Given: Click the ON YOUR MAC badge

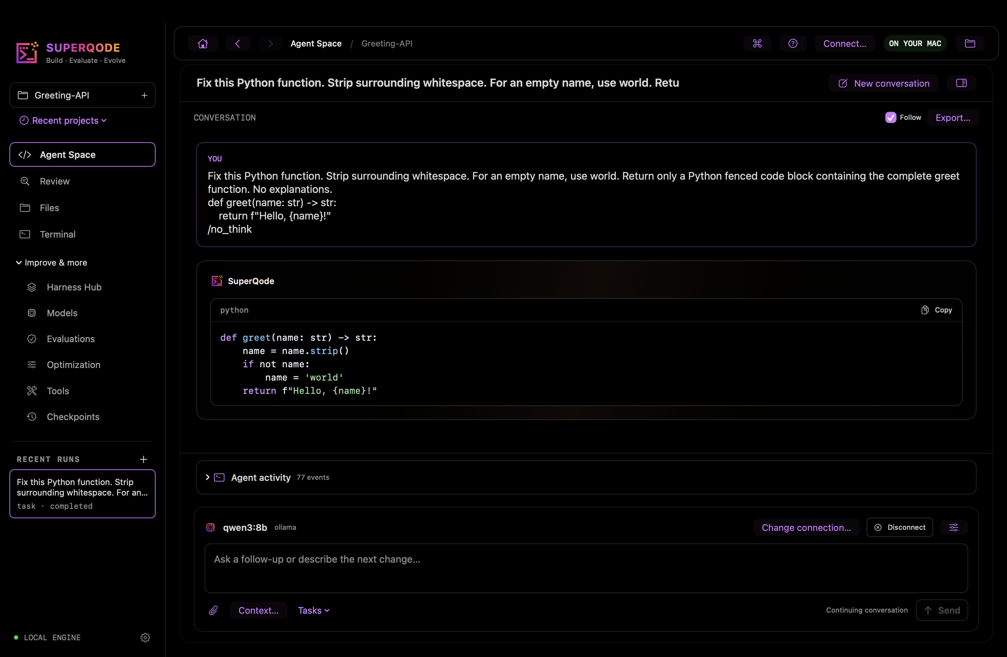Looking at the screenshot, I should point(915,44).
